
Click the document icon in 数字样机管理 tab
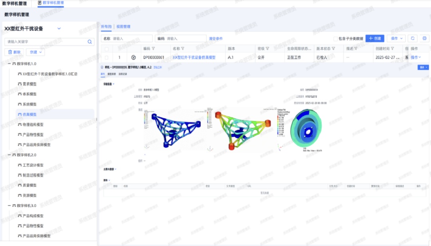[x=40, y=3]
